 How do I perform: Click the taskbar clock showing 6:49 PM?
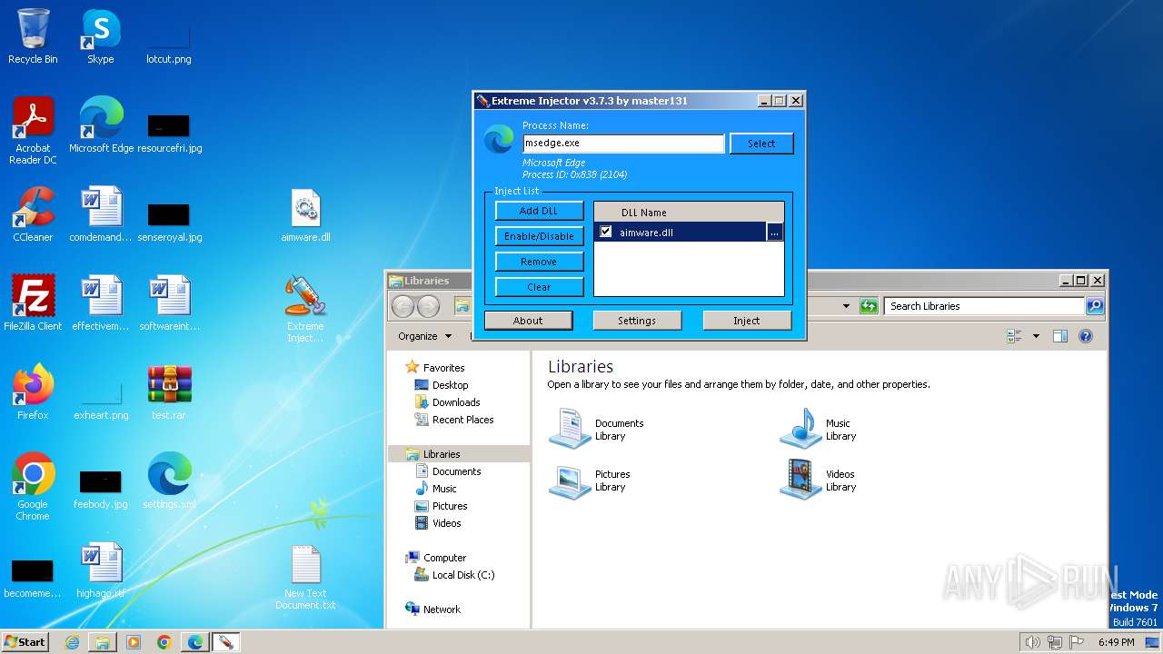pos(1116,642)
